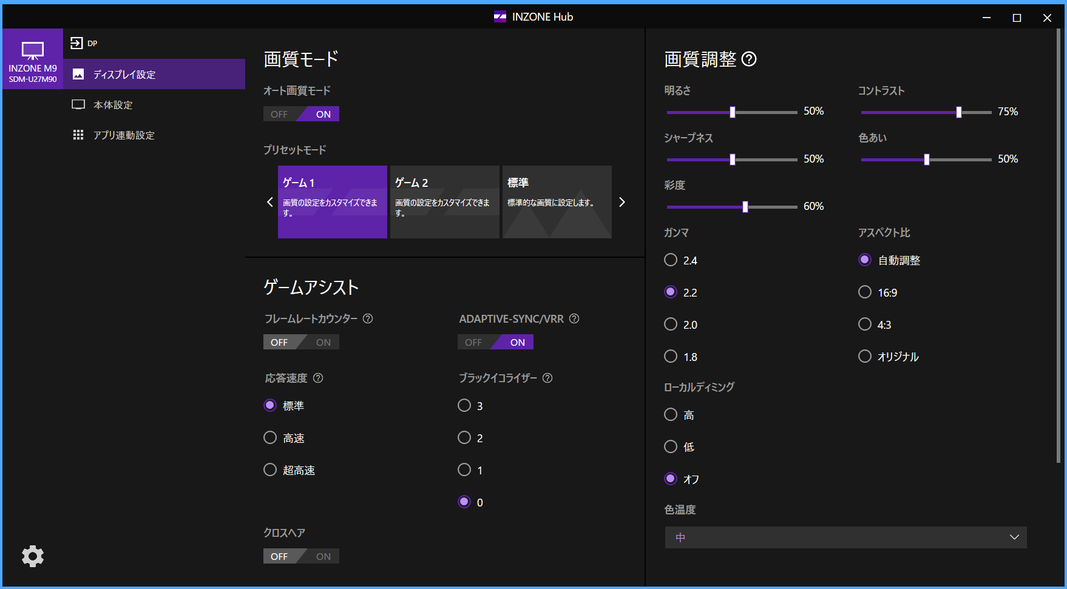Select 超高速 response speed radio button
The width and height of the screenshot is (1067, 589).
[270, 470]
